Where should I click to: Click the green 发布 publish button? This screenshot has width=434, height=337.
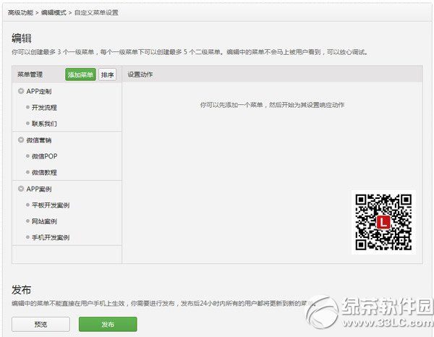click(x=108, y=324)
